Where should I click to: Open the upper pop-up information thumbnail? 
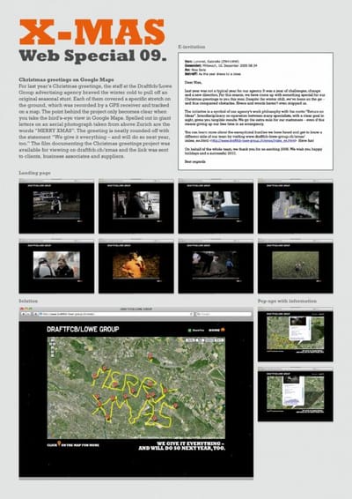pos(296,334)
